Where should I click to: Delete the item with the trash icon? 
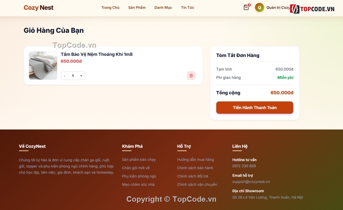191,76
